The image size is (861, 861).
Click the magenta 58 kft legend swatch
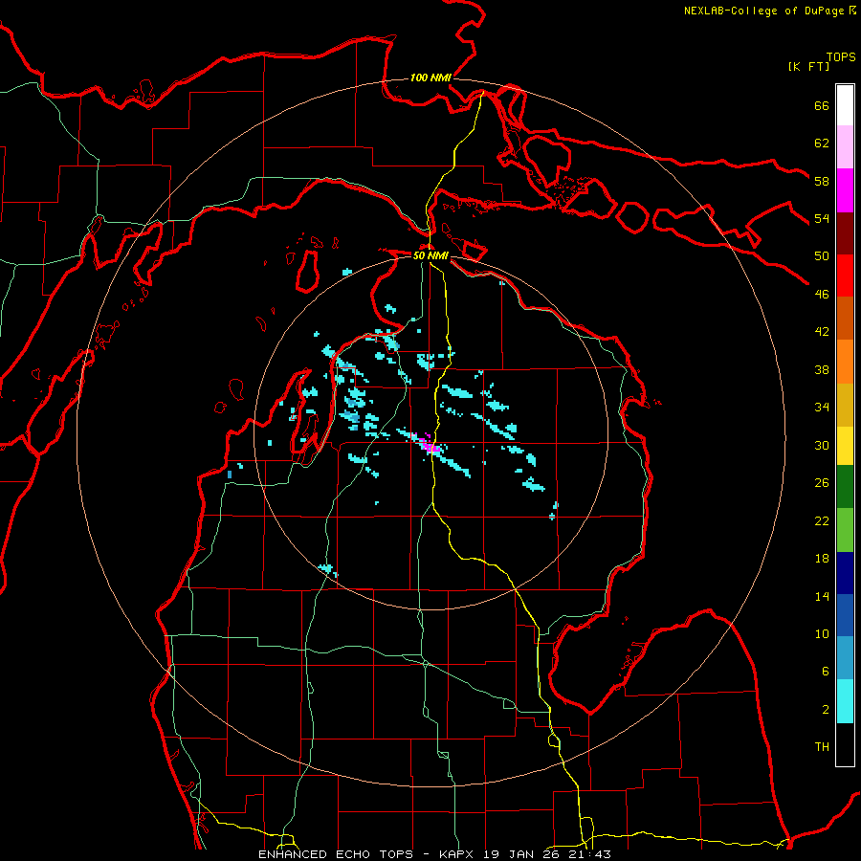[845, 190]
